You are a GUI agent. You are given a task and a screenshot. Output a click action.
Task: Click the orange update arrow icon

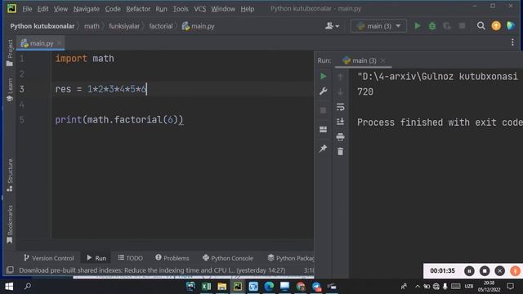(x=496, y=25)
